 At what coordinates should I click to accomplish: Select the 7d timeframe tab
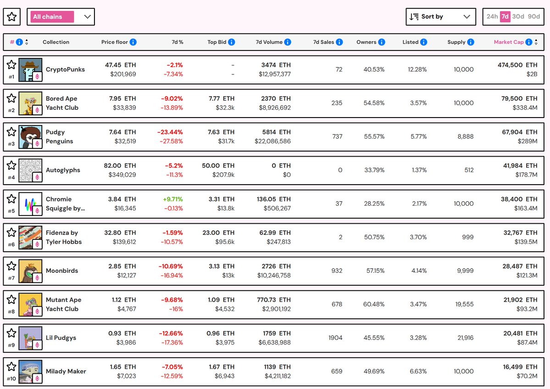[x=505, y=17]
